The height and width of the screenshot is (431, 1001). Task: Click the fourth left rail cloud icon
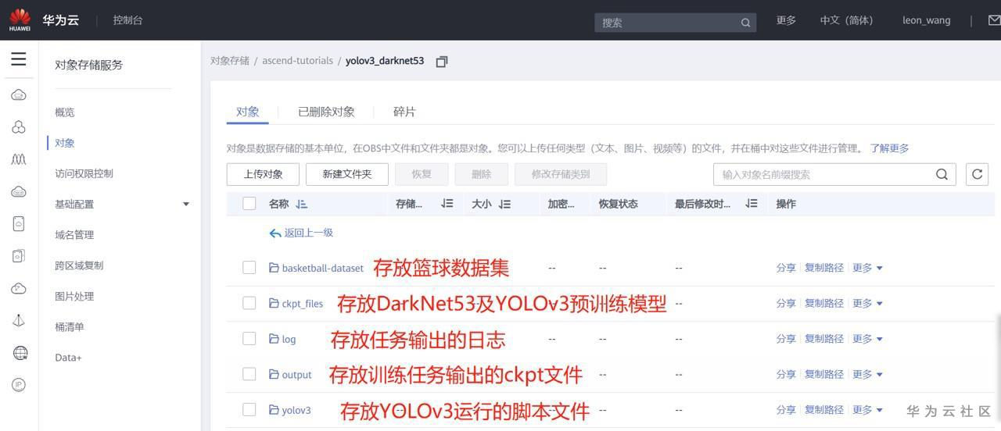(19, 192)
